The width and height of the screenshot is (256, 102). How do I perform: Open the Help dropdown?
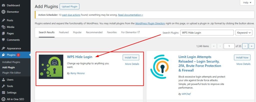(x=247, y=2)
